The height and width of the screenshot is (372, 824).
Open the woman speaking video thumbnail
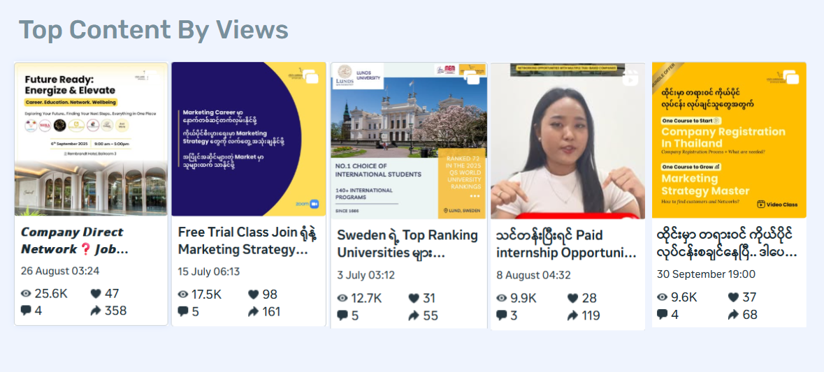pyautogui.click(x=568, y=141)
